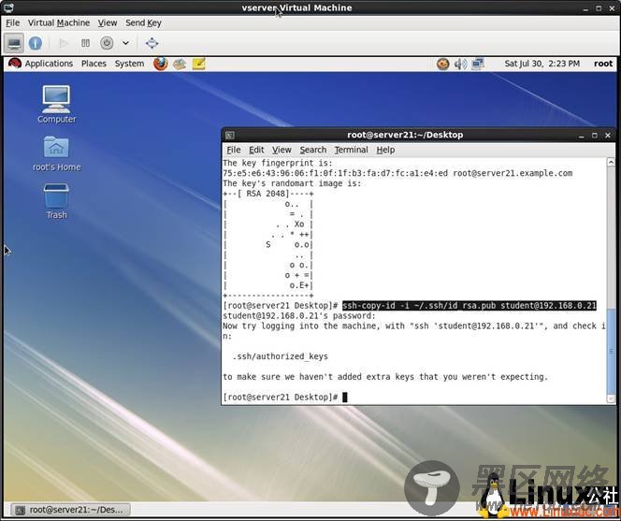621x521 pixels.
Task: Open the root user menu
Action: click(603, 64)
